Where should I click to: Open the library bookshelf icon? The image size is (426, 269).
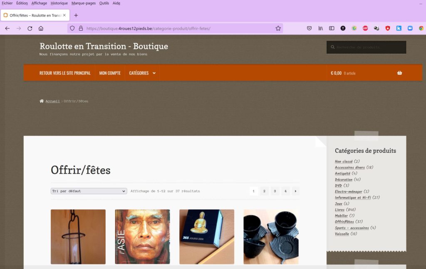point(321,28)
